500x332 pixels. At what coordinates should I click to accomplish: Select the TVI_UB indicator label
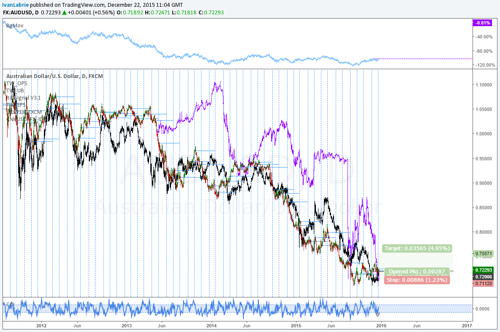(x=15, y=91)
